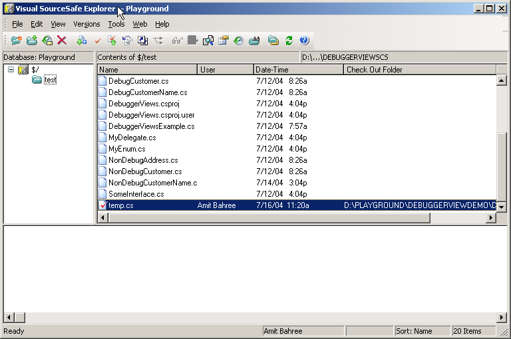511x339 pixels.
Task: Sort files by the Date-Time column header
Action: click(x=298, y=69)
